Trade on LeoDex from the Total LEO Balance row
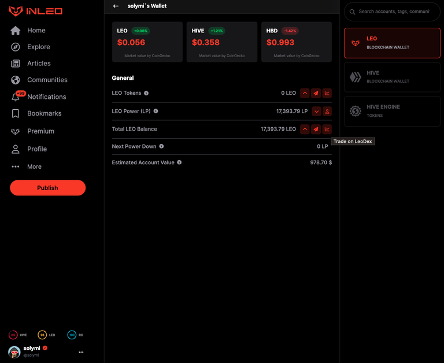 point(327,129)
